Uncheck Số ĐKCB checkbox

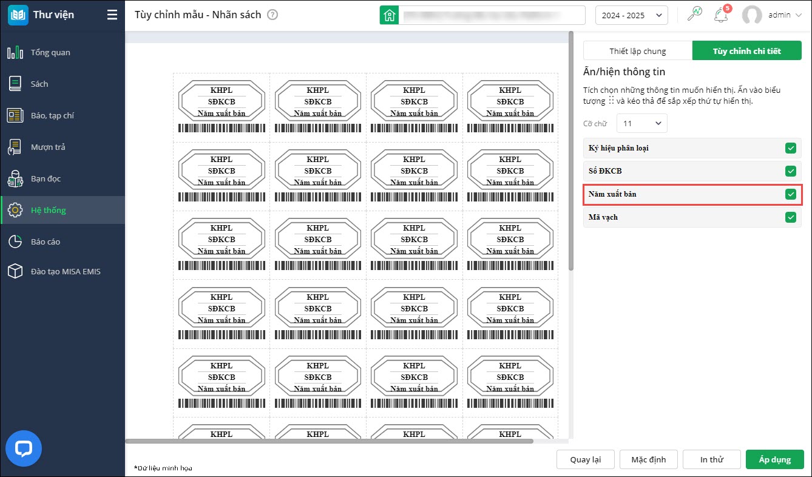pos(790,171)
